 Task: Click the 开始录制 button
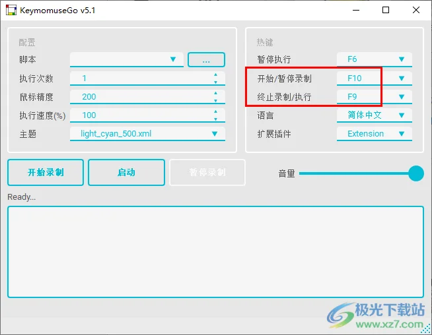(x=46, y=173)
